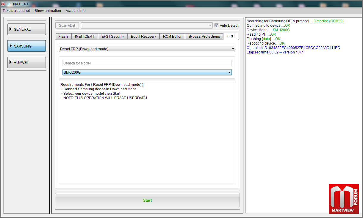Screen dimensions: 363x218
Task: Switch to the FRP tab
Action: coord(231,36)
